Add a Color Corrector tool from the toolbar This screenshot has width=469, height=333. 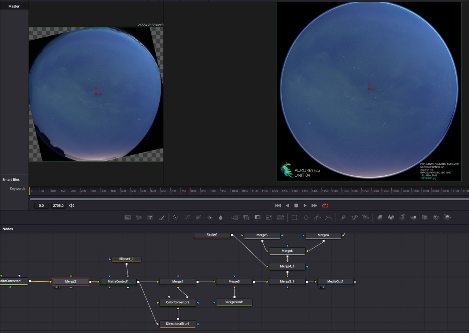click(176, 217)
